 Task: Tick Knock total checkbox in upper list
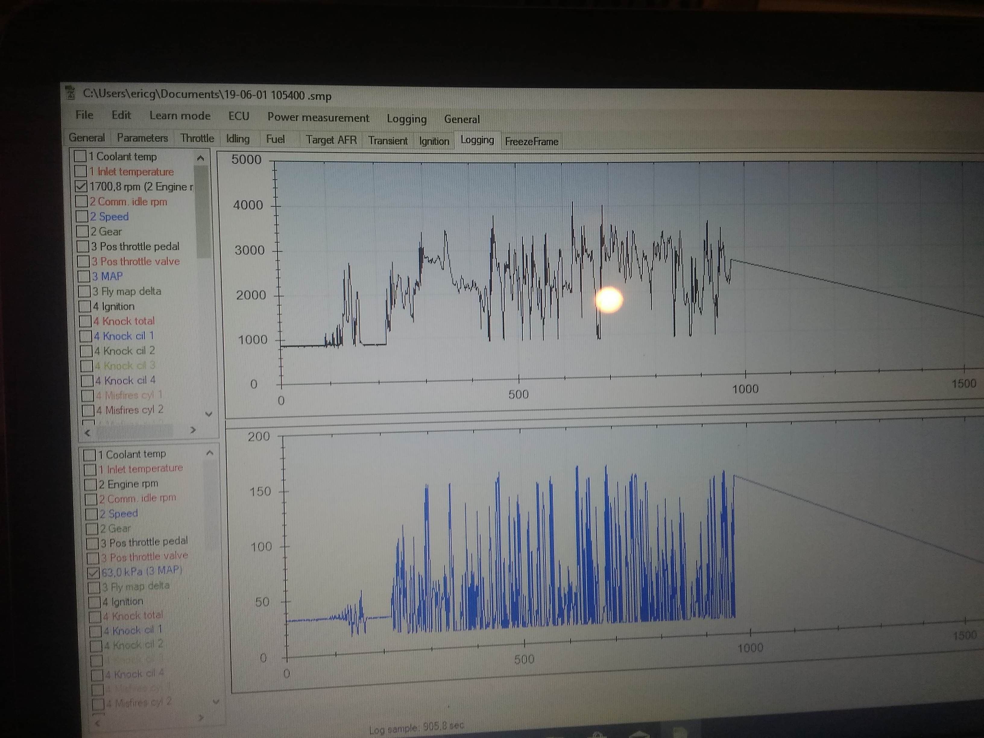(85, 321)
